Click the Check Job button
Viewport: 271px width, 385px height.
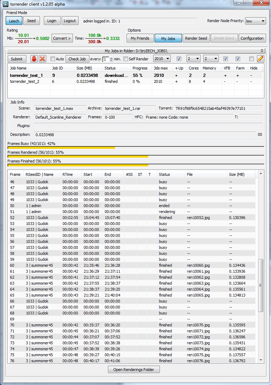coord(77,59)
